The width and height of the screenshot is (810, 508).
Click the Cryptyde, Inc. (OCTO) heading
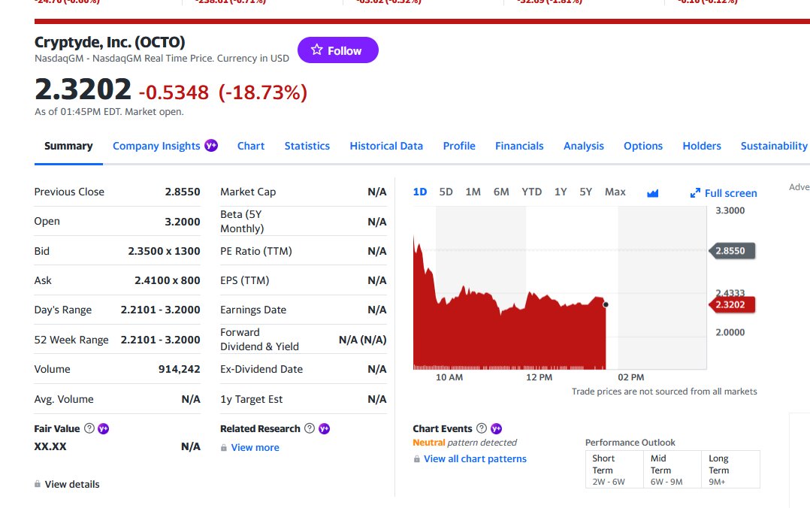[110, 42]
